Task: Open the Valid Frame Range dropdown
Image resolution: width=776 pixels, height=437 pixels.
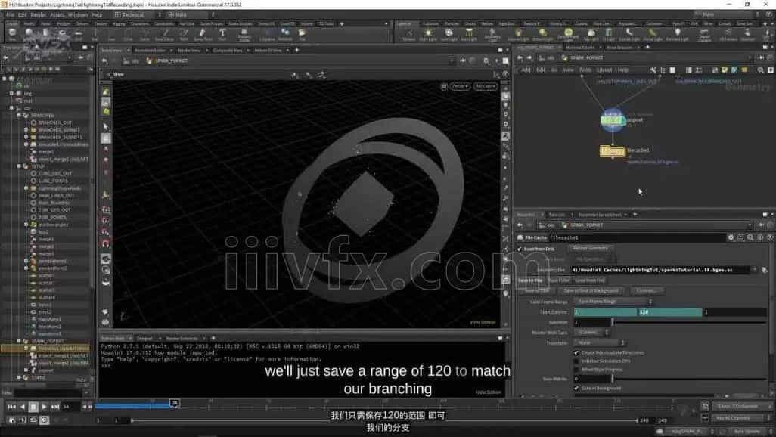Action: tap(613, 302)
